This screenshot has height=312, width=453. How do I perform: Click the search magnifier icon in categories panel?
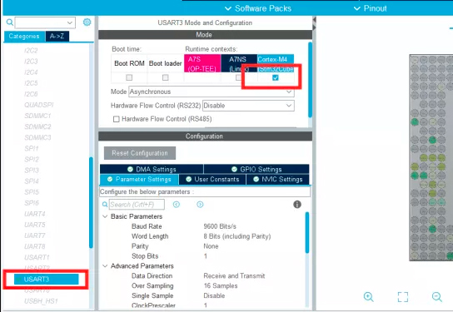[9, 22]
